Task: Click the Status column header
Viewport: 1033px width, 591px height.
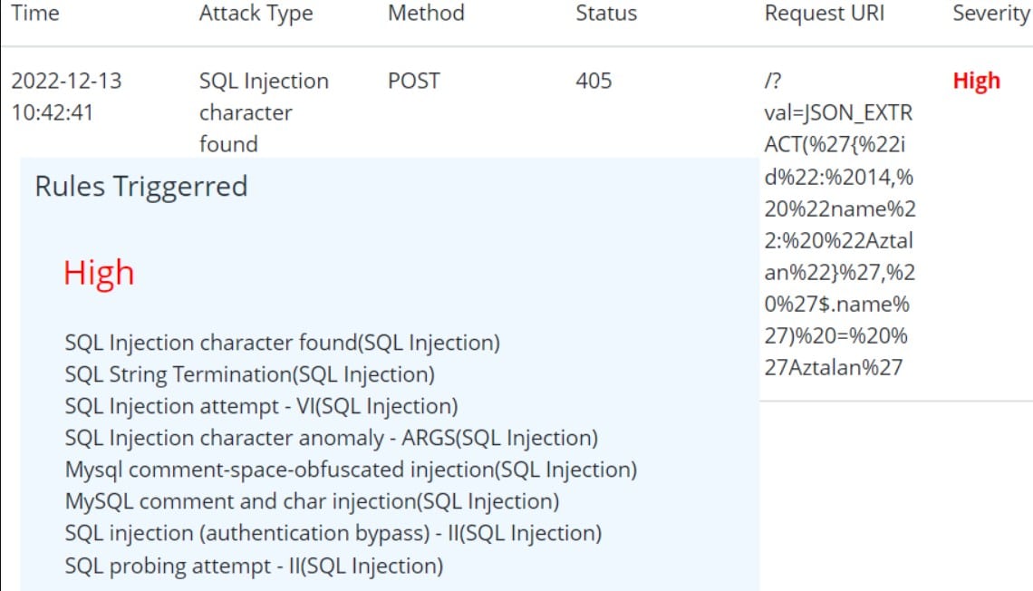Action: tap(606, 14)
